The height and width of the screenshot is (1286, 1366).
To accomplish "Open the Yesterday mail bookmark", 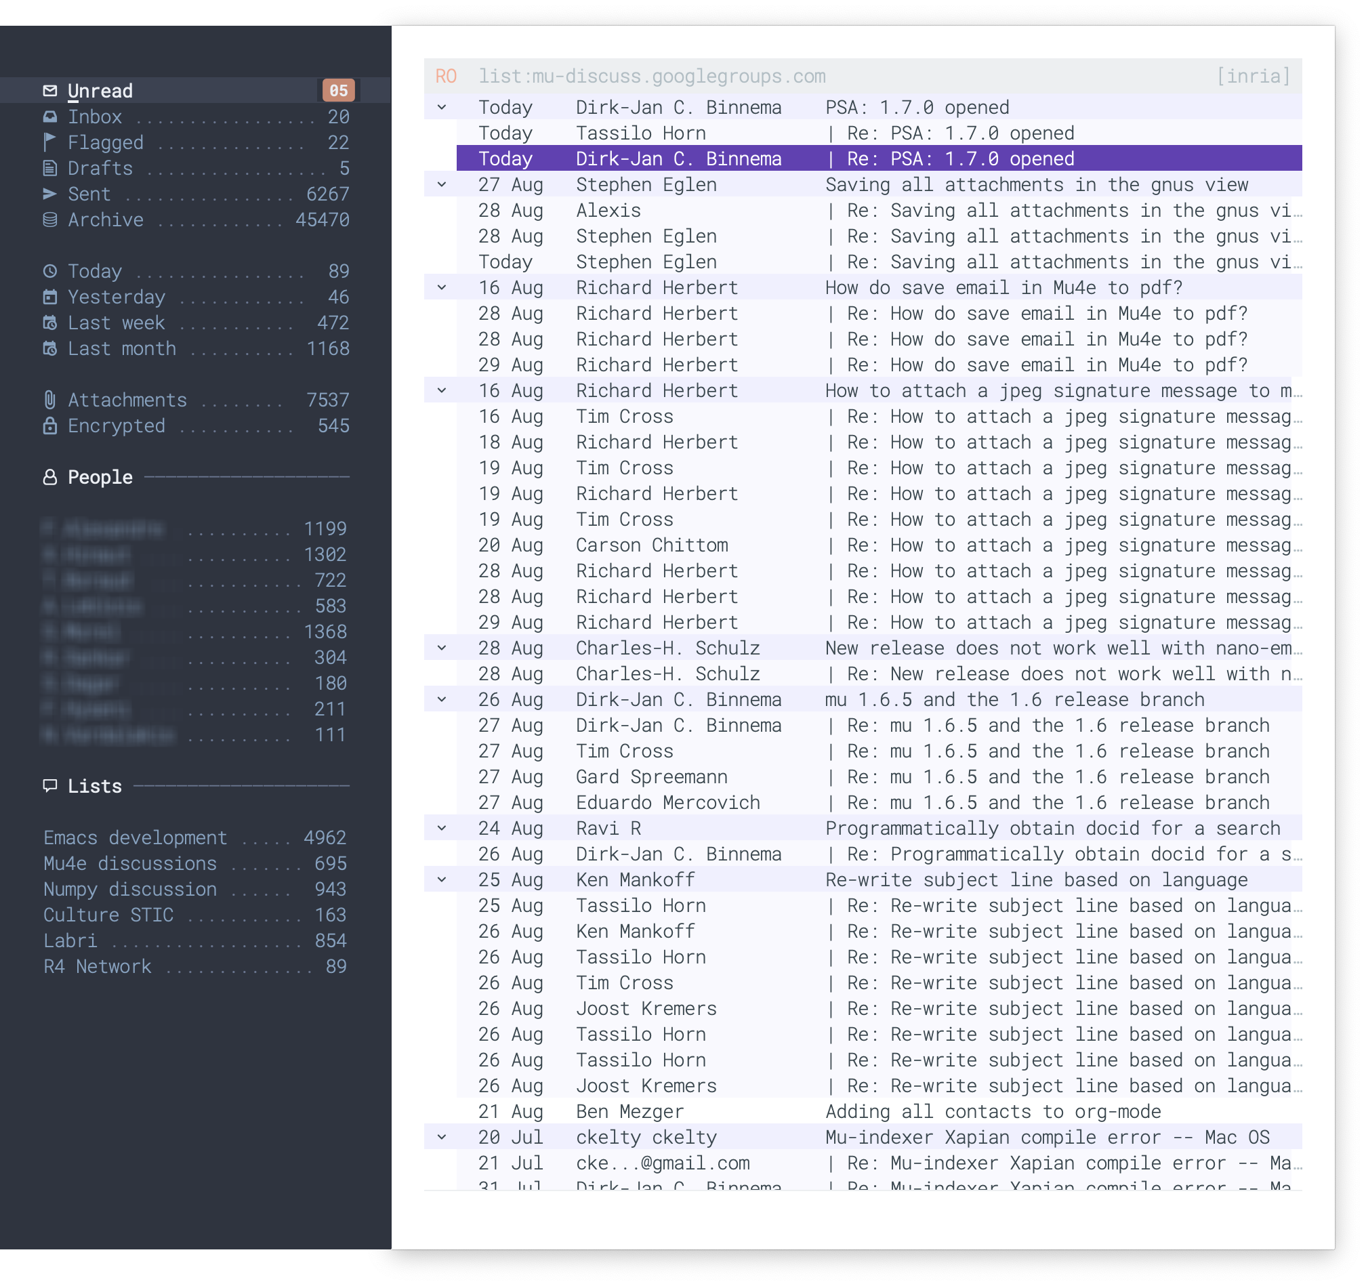I will (116, 297).
